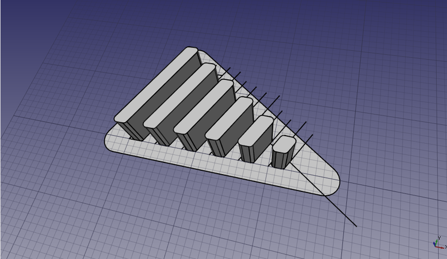
Task: Click the diagonal line's end beyond the plate
Action: (x=355, y=226)
